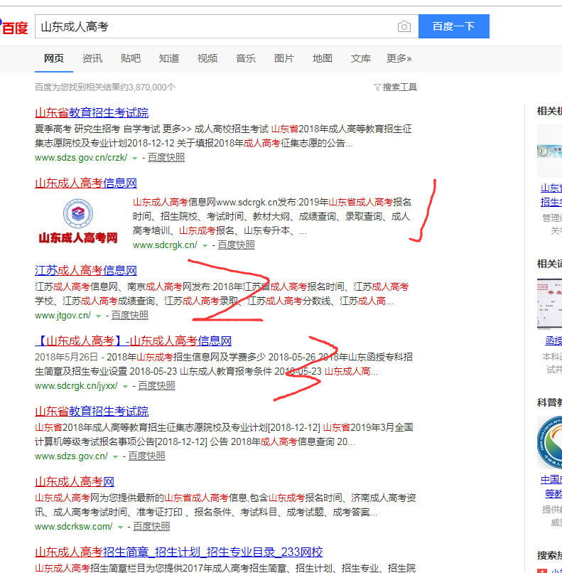Switch to the 视频 tab
Image resolution: width=562 pixels, height=573 pixels.
207,58
